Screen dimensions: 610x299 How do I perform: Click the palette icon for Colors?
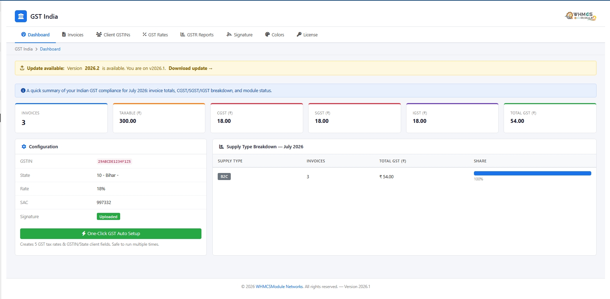tap(267, 34)
